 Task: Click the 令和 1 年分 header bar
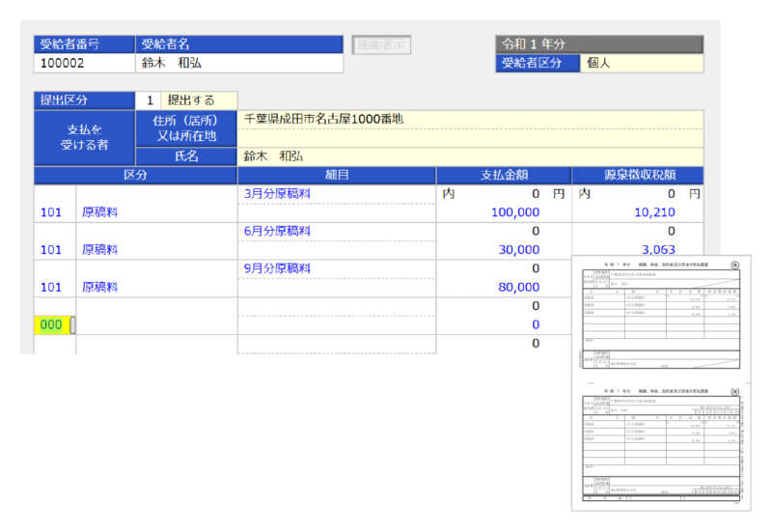[599, 44]
